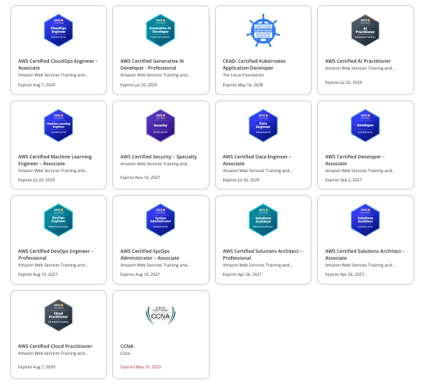Open the Cisco CCNA logo badge

pyautogui.click(x=161, y=315)
